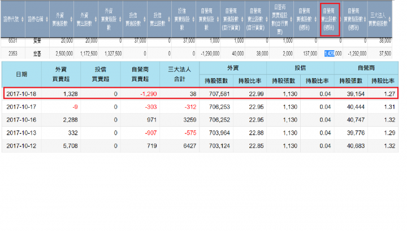Click 38,000 in the 6531 row
This screenshot has height=231, width=407.
coord(385,41)
